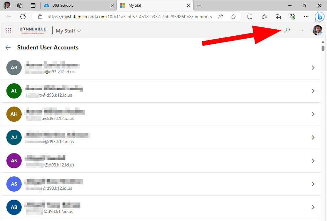This screenshot has height=221, width=327.
Task: Click inside the browser address bar
Action: [128, 17]
